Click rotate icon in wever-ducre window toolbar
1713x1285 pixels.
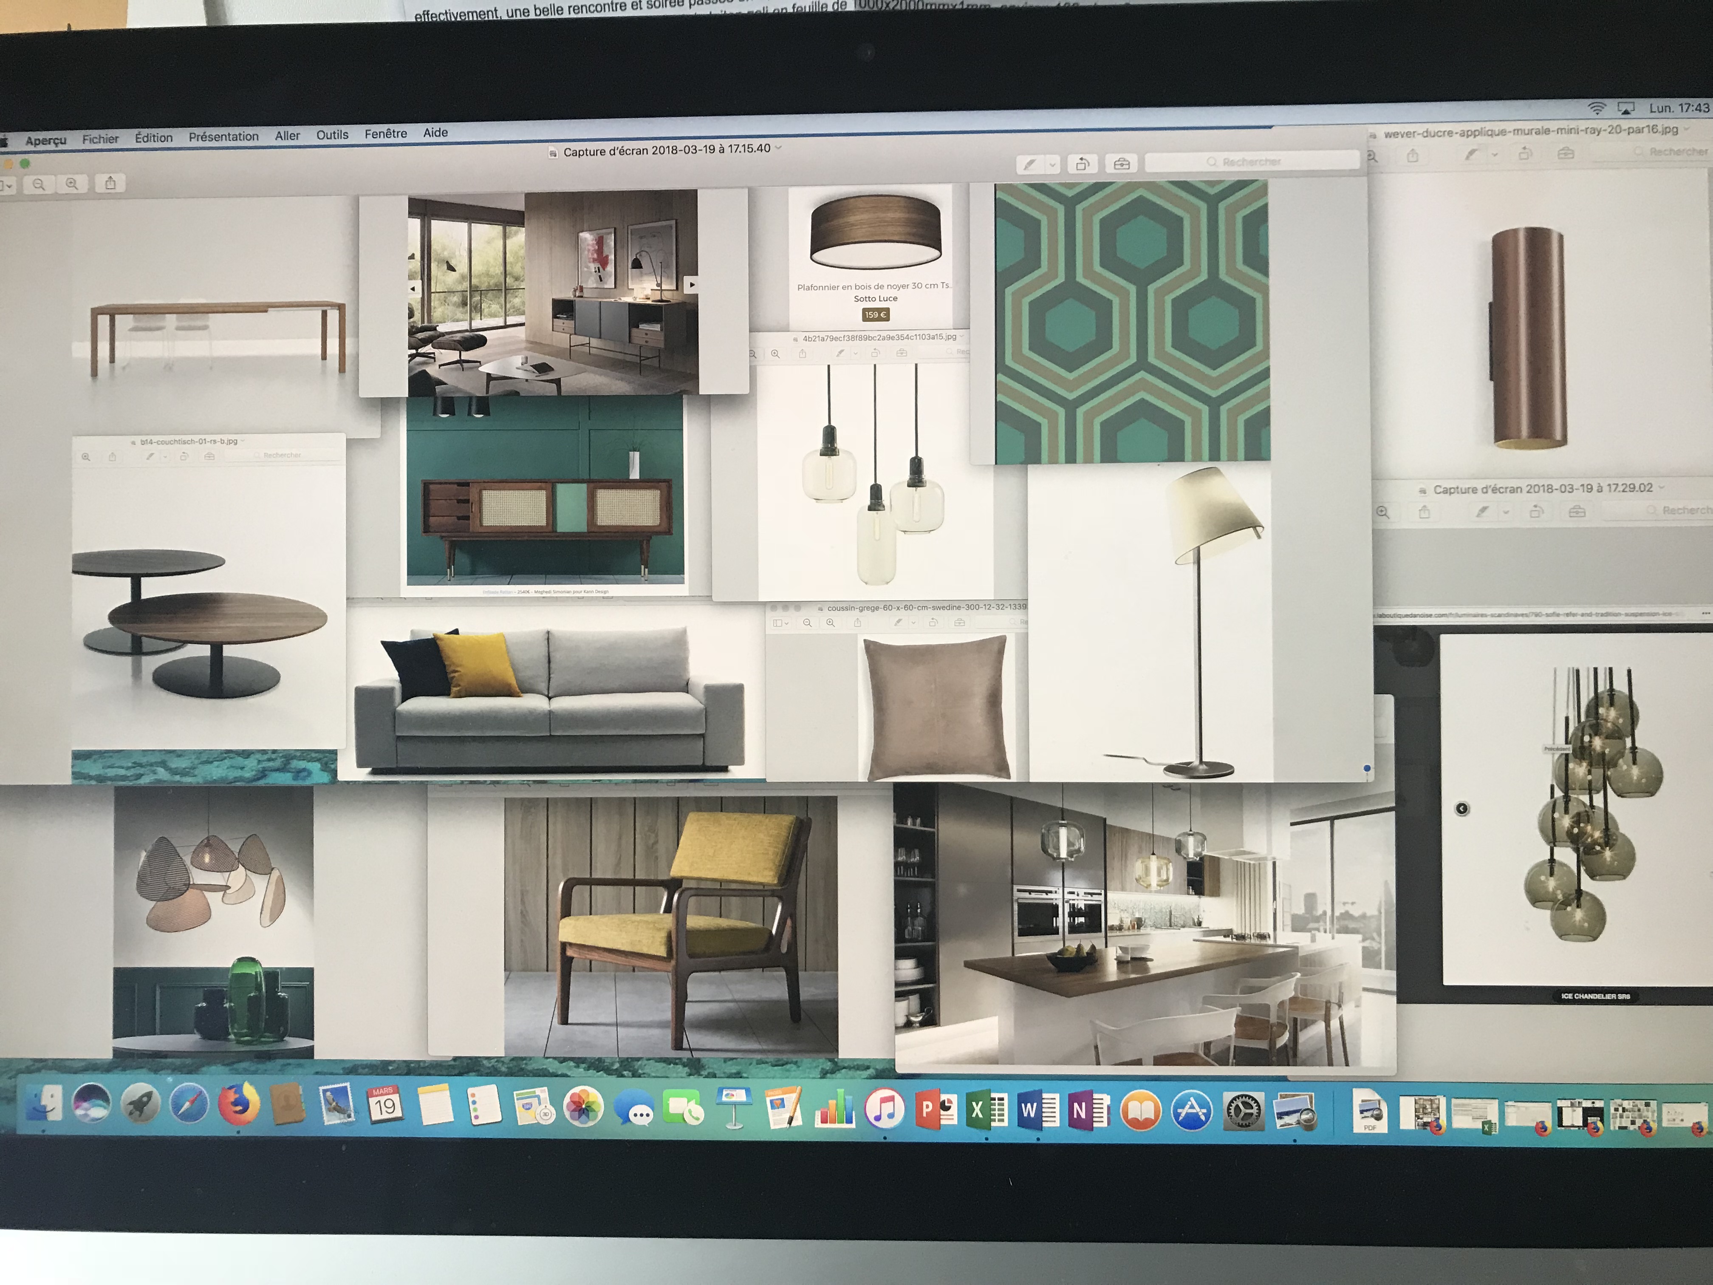(1525, 153)
